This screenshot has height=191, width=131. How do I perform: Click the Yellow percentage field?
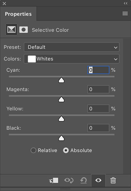pyautogui.click(x=98, y=109)
